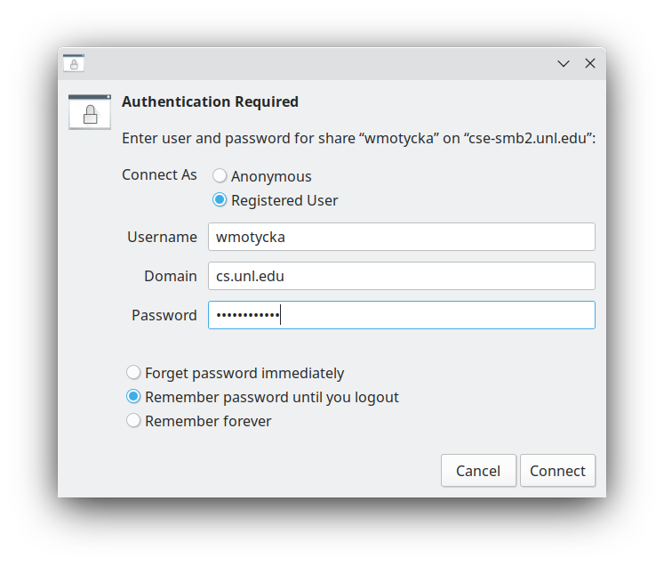Click the Username label

pos(162,237)
